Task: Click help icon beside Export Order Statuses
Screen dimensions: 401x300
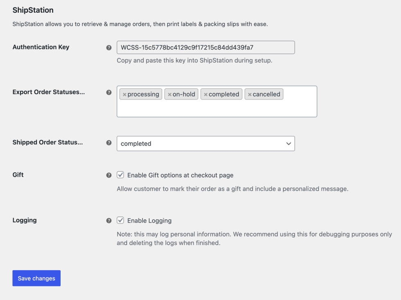Action: pyautogui.click(x=109, y=92)
